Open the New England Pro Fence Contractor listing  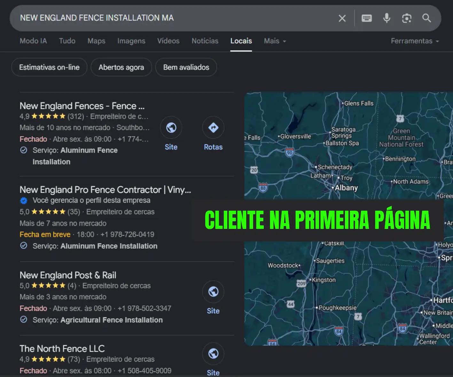tap(105, 190)
